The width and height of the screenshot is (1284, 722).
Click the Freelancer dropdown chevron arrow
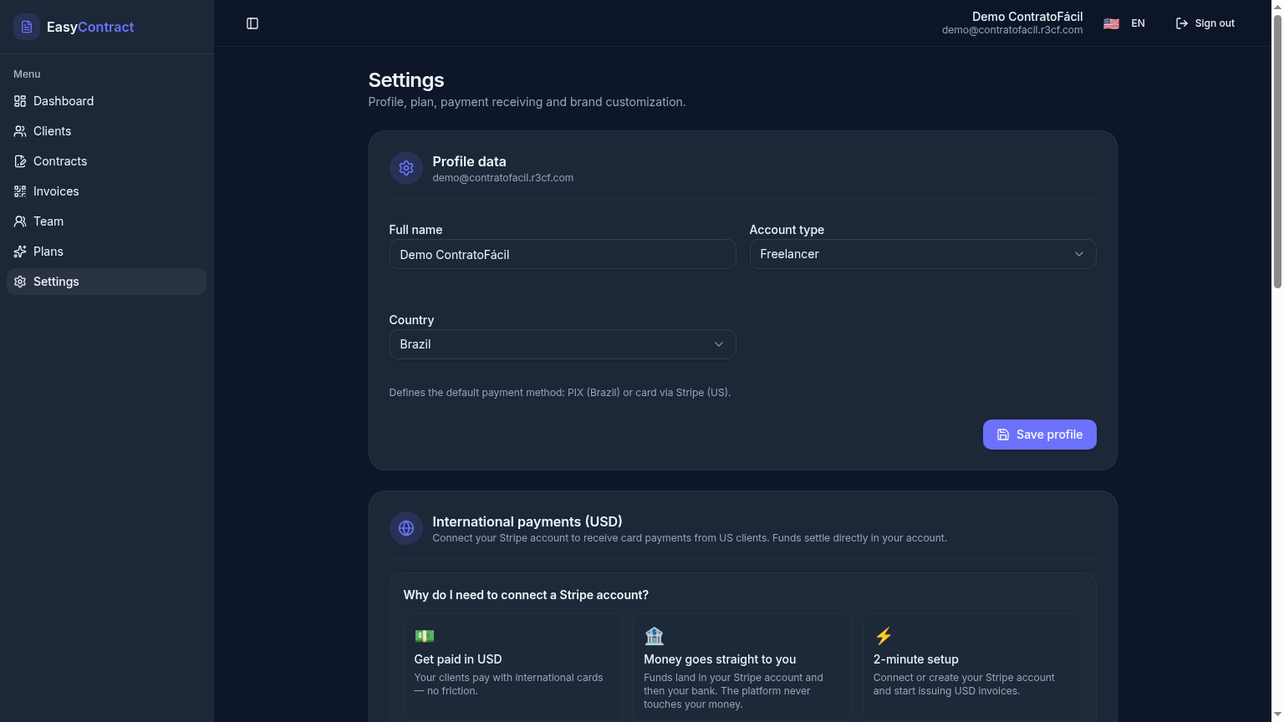(x=1079, y=254)
